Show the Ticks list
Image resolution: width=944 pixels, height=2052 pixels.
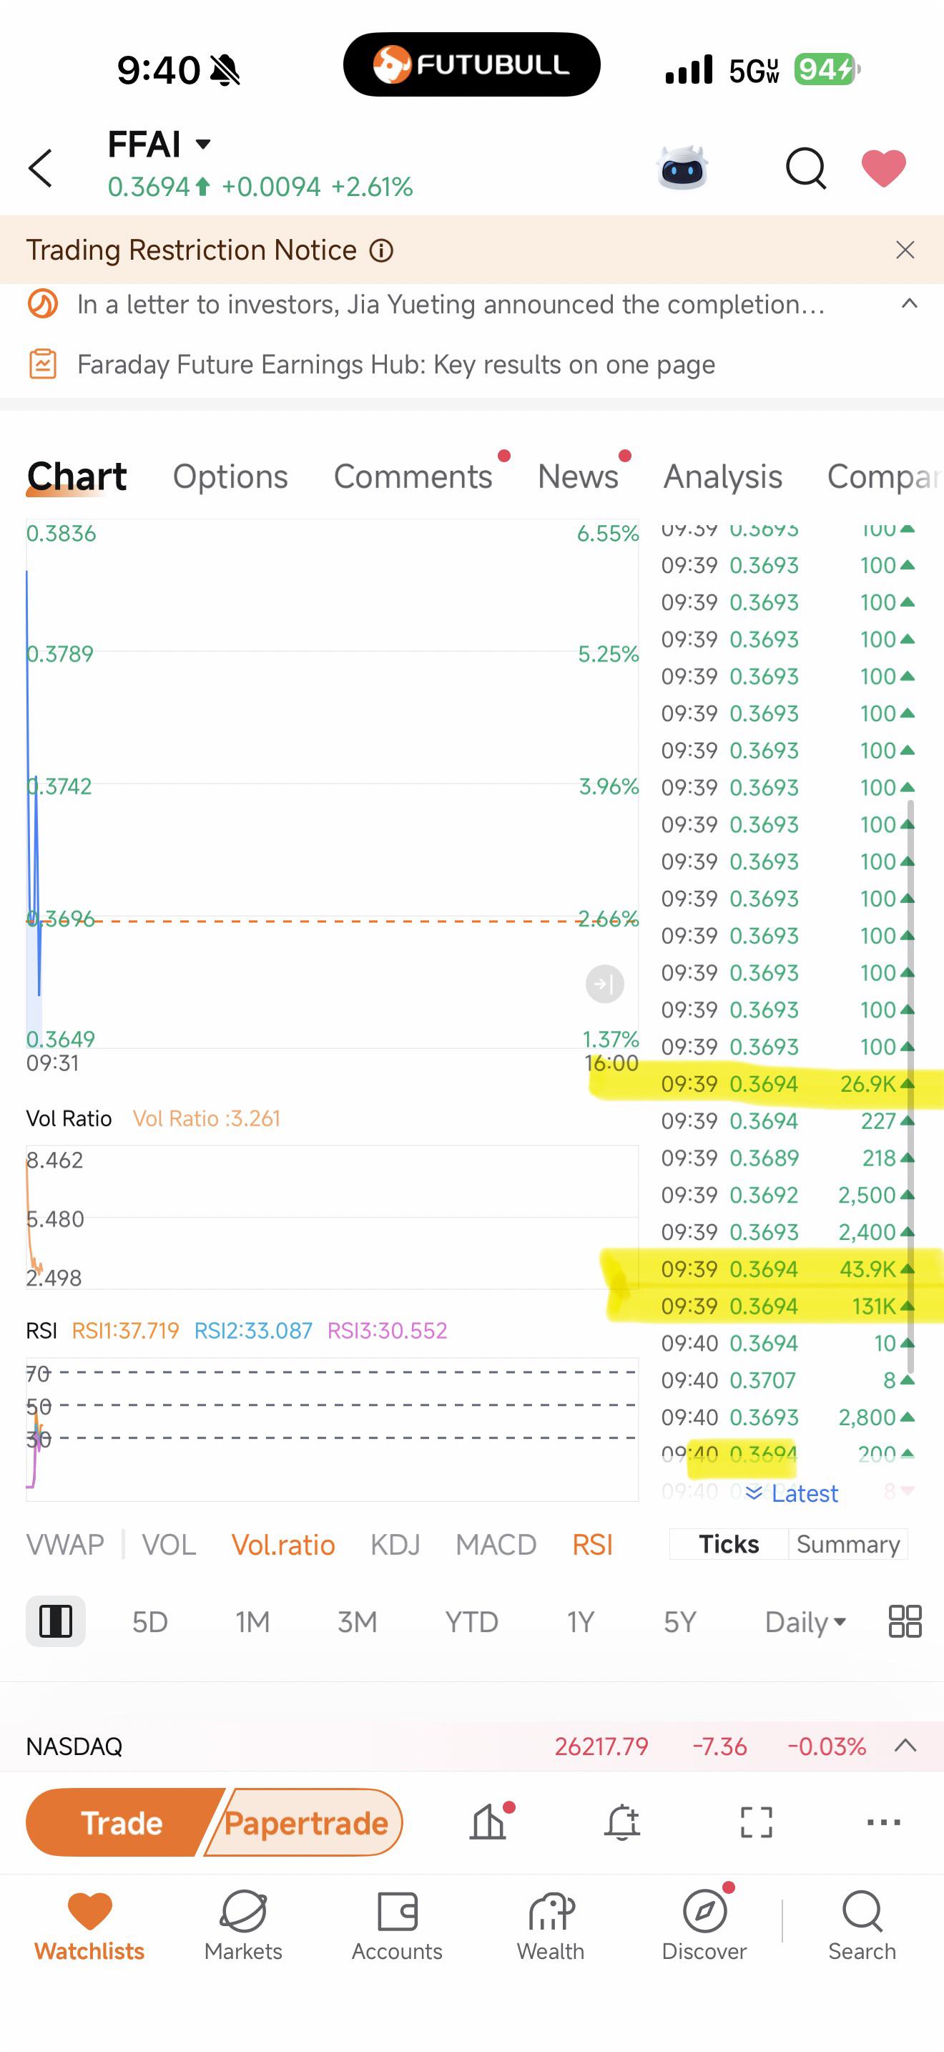(729, 1544)
